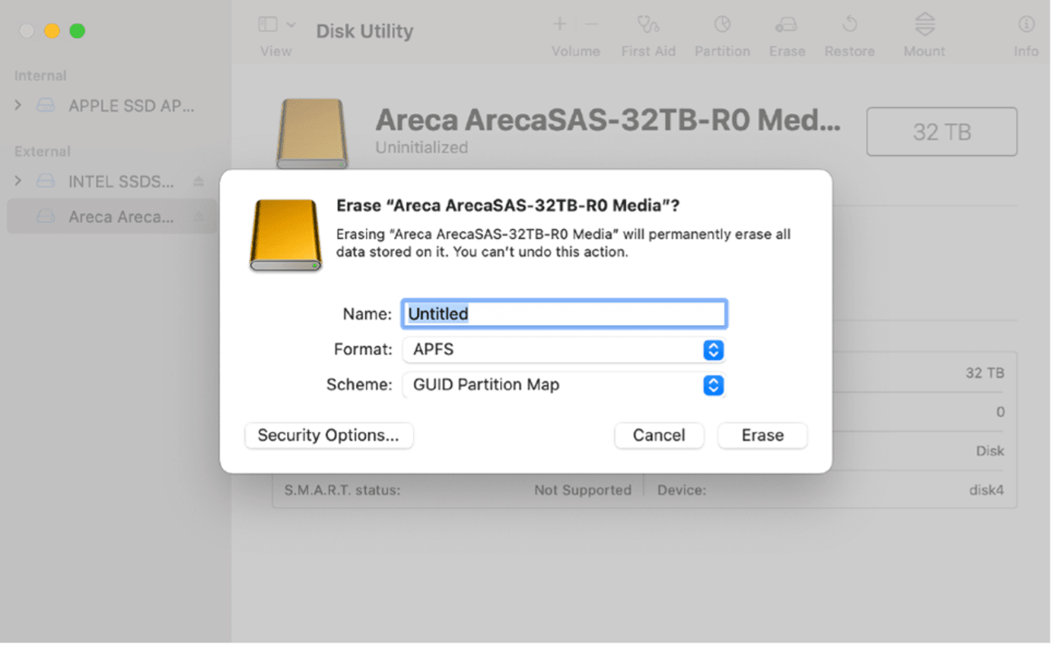Eject the INTEL SSD external disk
The height and width of the screenshot is (645, 1053).
[x=198, y=182]
